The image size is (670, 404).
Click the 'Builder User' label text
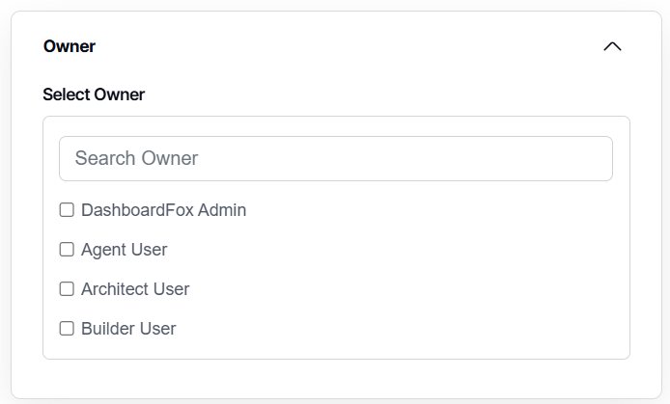click(x=128, y=329)
